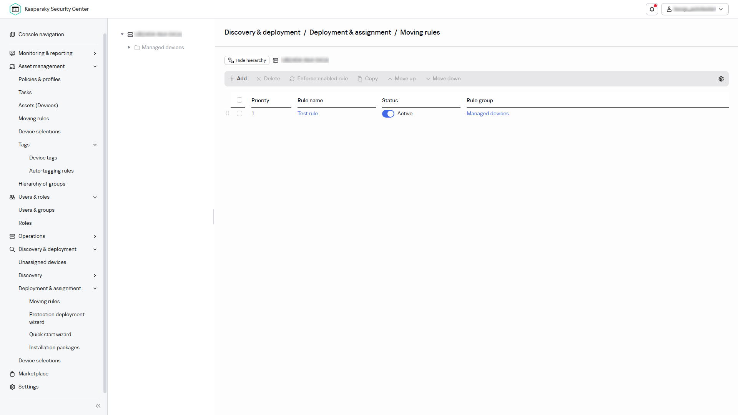Open Assets (Devices) menu item
738x415 pixels.
click(38, 105)
